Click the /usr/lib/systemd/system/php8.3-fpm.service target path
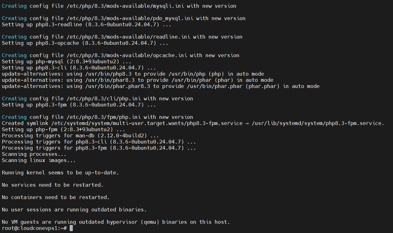This screenshot has height=233, width=393. [318, 123]
